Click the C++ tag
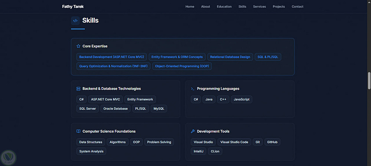The width and height of the screenshot is (371, 166). point(223,99)
